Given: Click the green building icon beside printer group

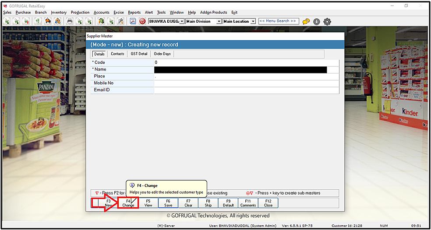Looking at the screenshot, I should tap(102, 21).
